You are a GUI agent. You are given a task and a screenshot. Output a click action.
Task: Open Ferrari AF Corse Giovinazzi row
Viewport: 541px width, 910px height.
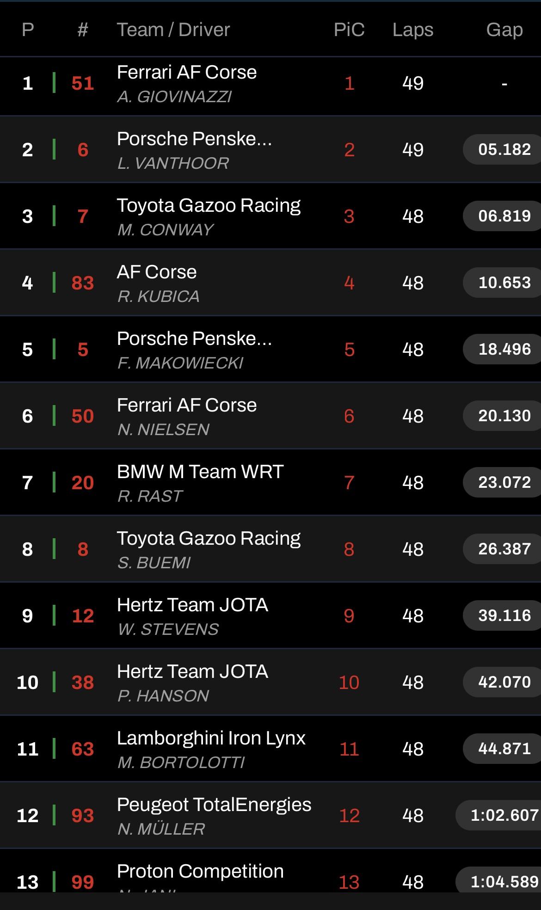270,83
